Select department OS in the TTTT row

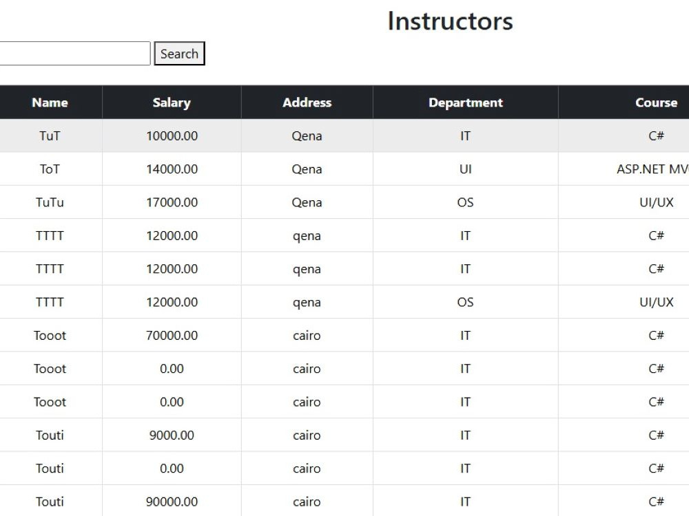tap(465, 302)
